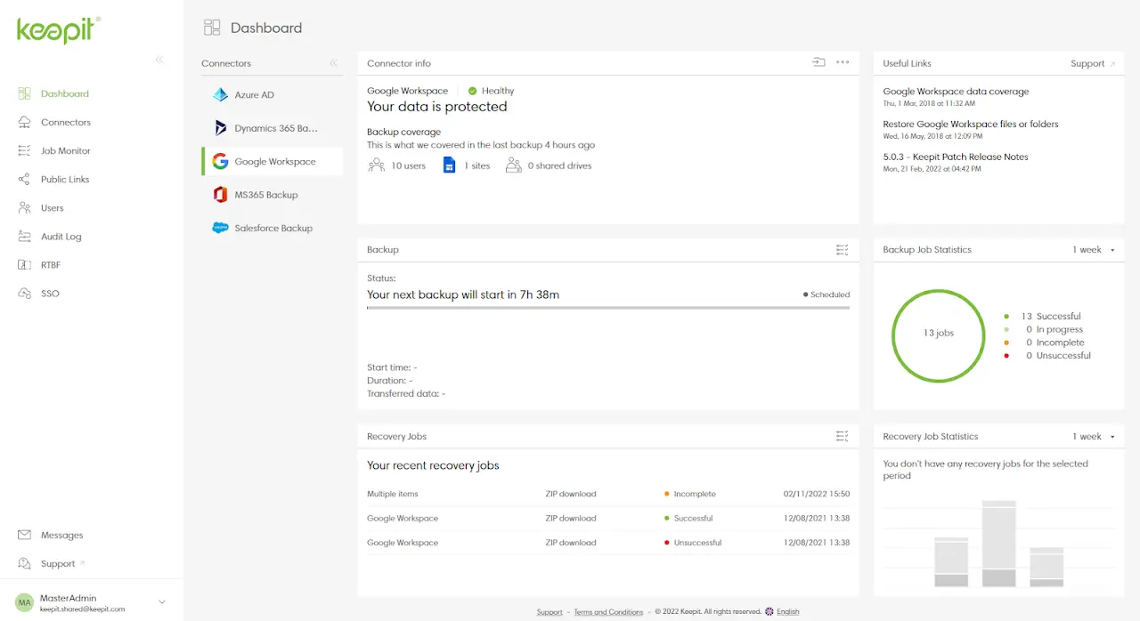1140x621 pixels.
Task: Open Recovery Jobs panel list icon
Action: click(843, 436)
